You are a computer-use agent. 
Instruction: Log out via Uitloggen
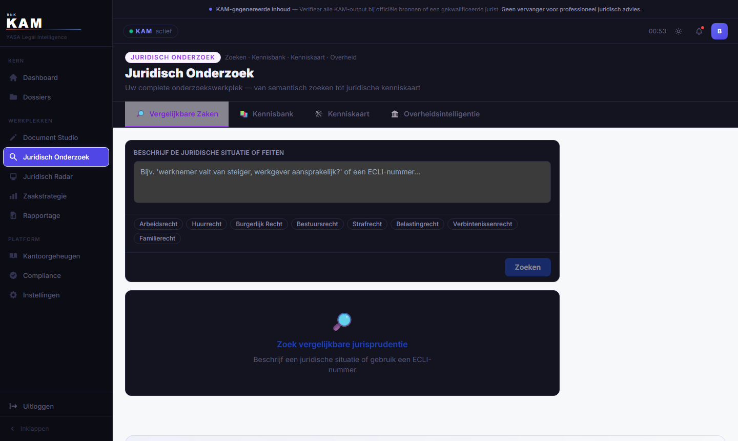pos(56,406)
